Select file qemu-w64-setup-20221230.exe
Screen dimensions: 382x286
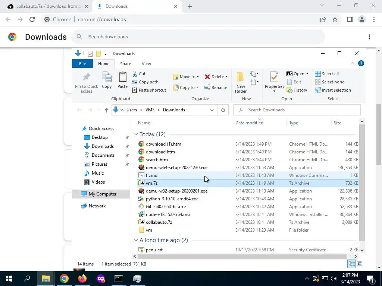coord(248,168)
